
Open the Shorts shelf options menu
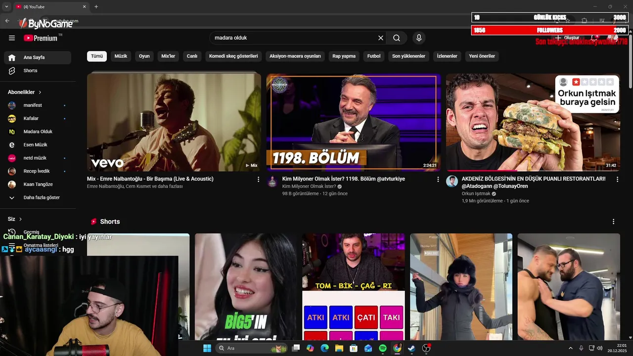coord(614,222)
